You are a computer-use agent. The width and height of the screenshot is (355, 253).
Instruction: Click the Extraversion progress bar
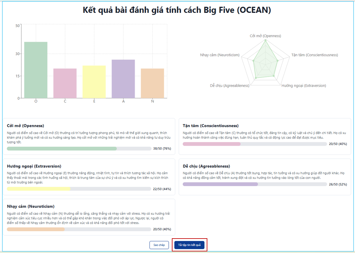[79, 189]
